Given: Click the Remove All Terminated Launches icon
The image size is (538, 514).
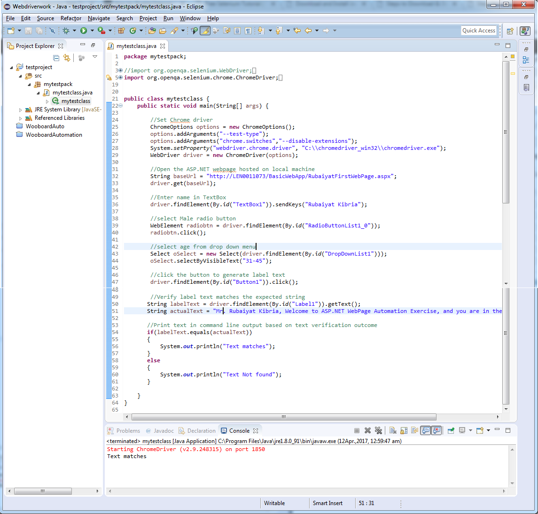Looking at the screenshot, I should click(x=378, y=430).
